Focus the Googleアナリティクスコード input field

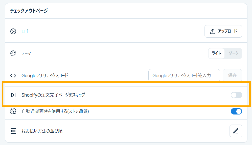[184, 75]
